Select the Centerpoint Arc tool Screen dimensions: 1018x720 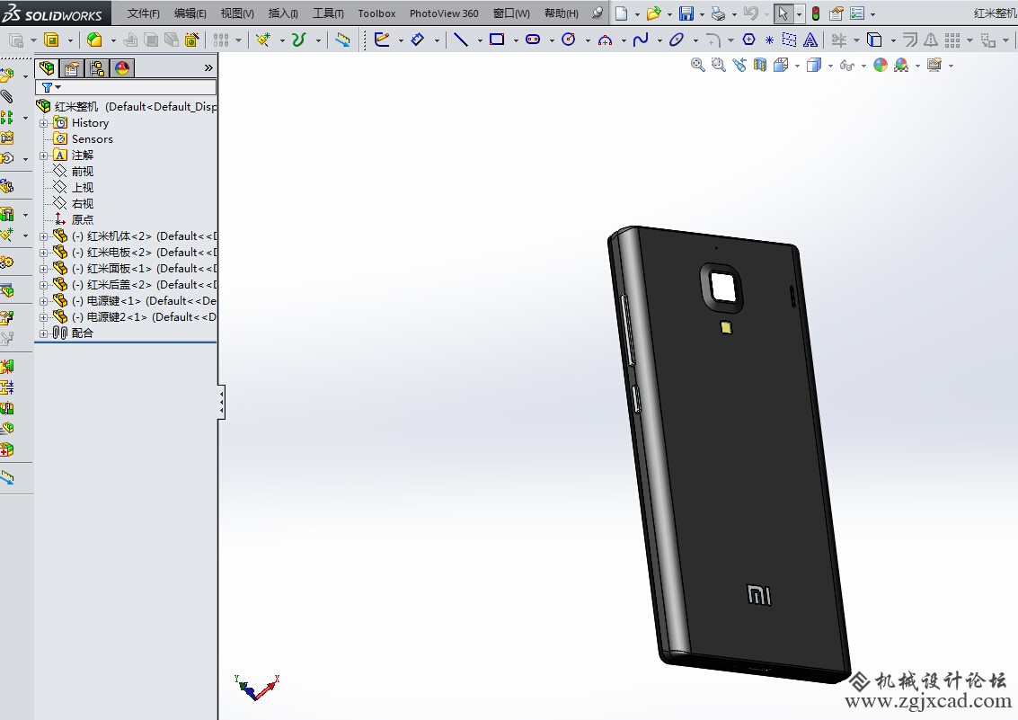pyautogui.click(x=605, y=40)
